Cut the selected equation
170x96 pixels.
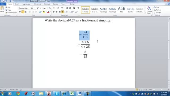[8, 7]
